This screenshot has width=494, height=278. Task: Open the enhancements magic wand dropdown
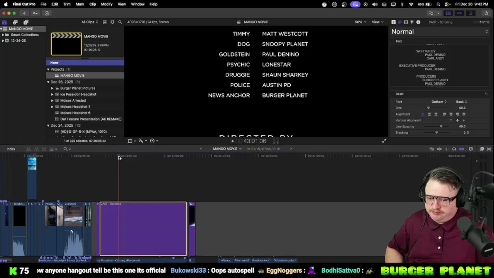142,141
